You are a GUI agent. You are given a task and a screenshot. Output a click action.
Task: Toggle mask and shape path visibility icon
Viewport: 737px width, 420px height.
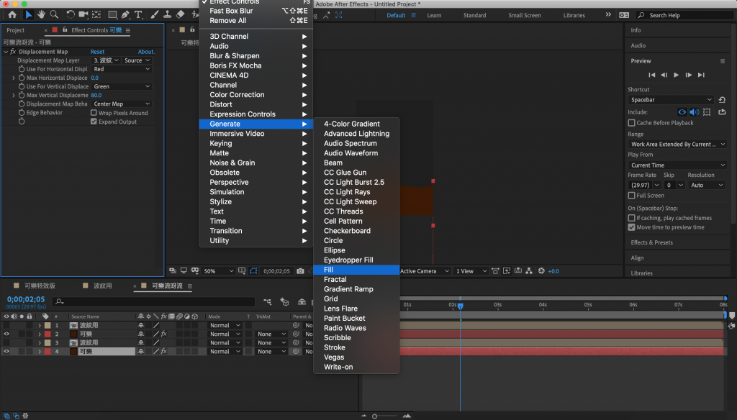click(x=253, y=271)
